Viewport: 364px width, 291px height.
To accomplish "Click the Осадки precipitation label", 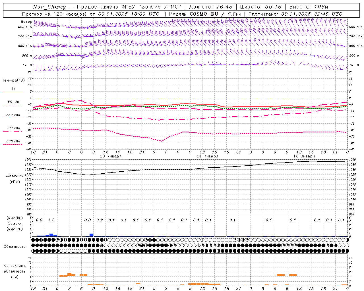I will click(x=15, y=223).
